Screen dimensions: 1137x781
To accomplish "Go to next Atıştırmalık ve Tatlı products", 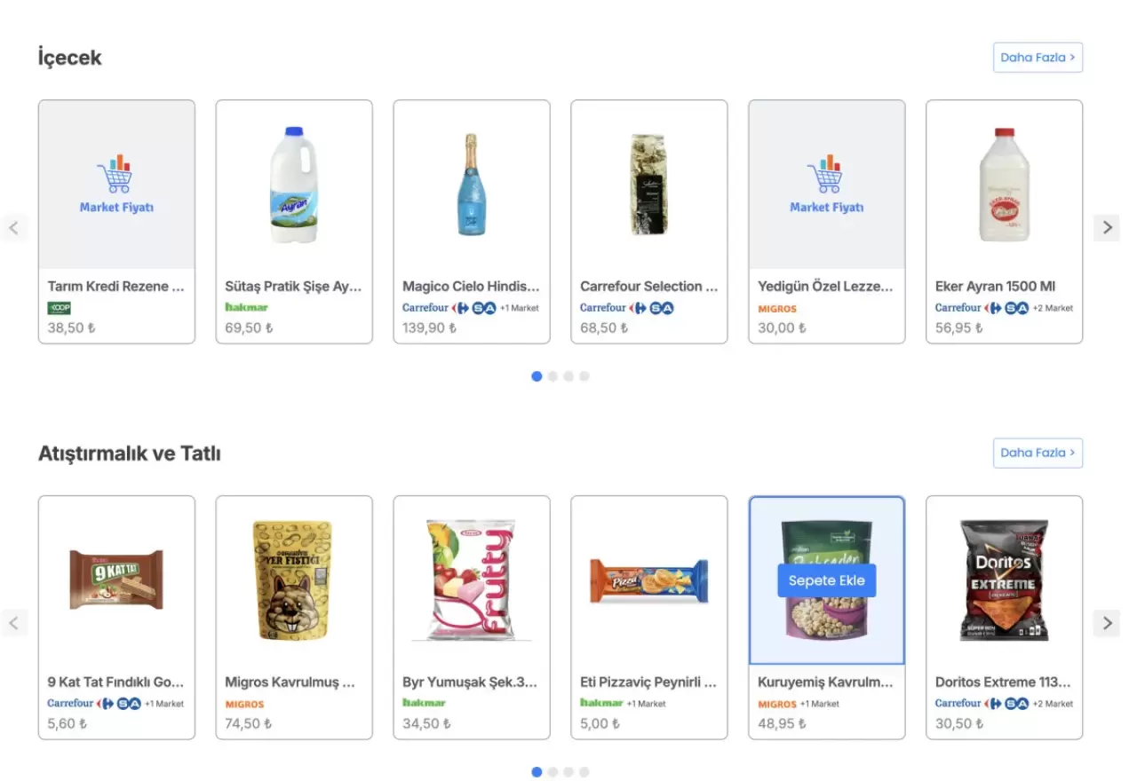I will click(x=1106, y=623).
